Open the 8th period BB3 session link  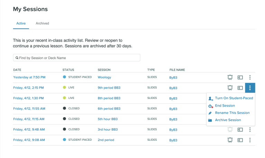tap(109, 98)
